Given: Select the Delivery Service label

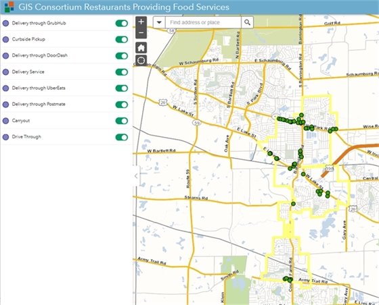Looking at the screenshot, I should 28,72.
